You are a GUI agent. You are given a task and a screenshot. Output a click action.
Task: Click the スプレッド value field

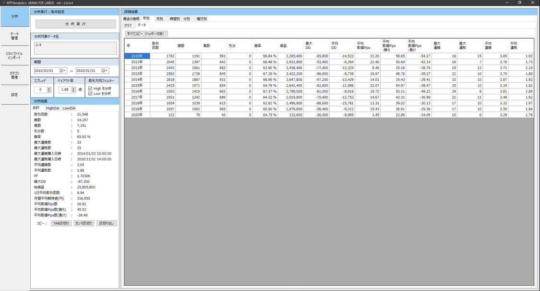click(40, 90)
